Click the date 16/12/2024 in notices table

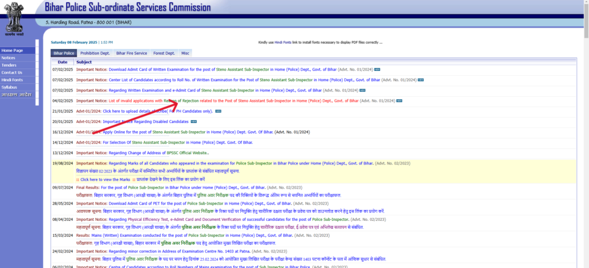click(62, 132)
